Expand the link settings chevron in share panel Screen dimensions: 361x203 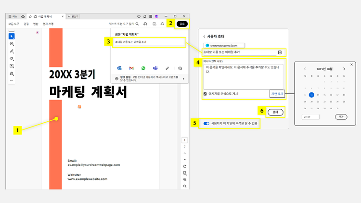tap(183, 79)
